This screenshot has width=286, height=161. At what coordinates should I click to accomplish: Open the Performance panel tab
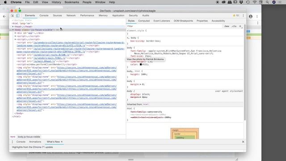87,16
